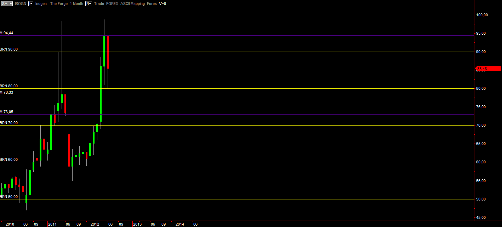Select the large red candle below 68
The width and height of the screenshot is (502, 227).
pos(69,150)
